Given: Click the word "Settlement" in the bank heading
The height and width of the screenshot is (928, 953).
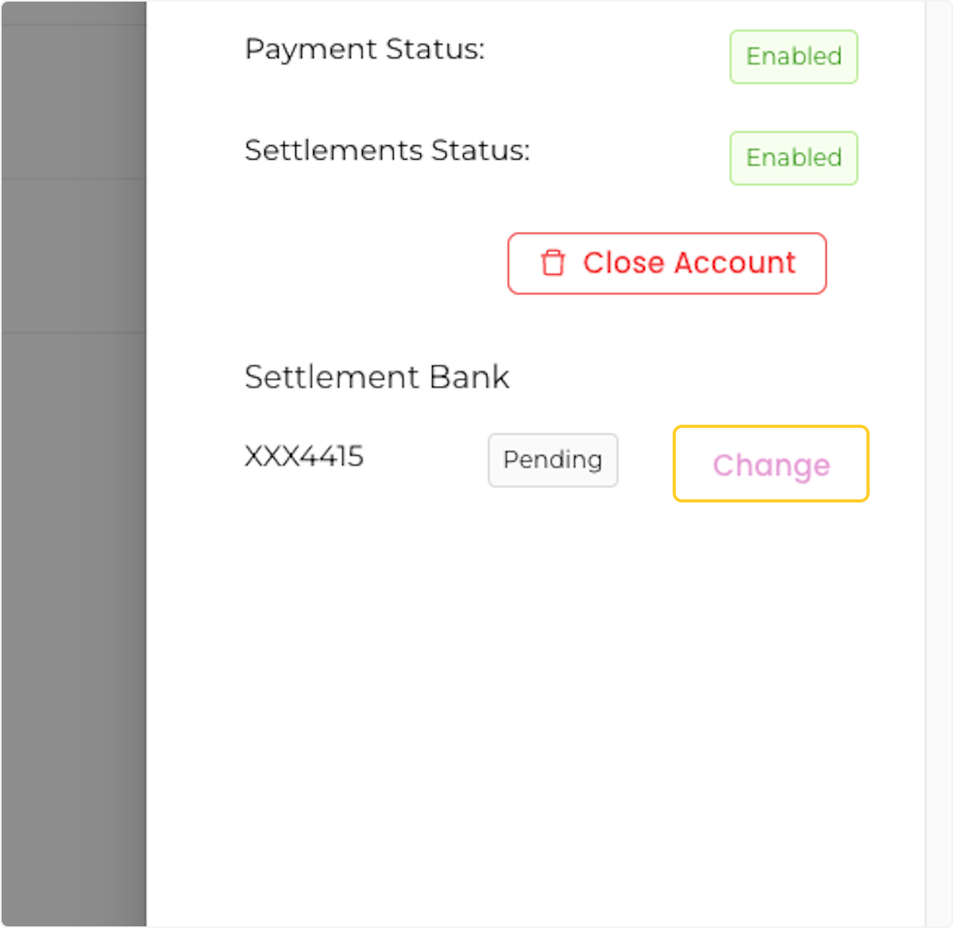Looking at the screenshot, I should tap(333, 377).
